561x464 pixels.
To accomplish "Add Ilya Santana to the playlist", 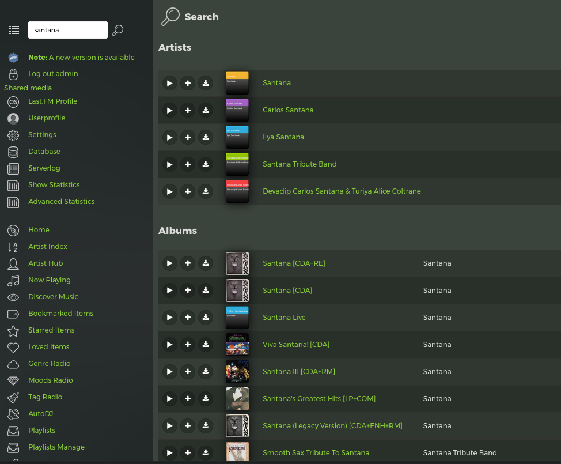I will tap(187, 137).
